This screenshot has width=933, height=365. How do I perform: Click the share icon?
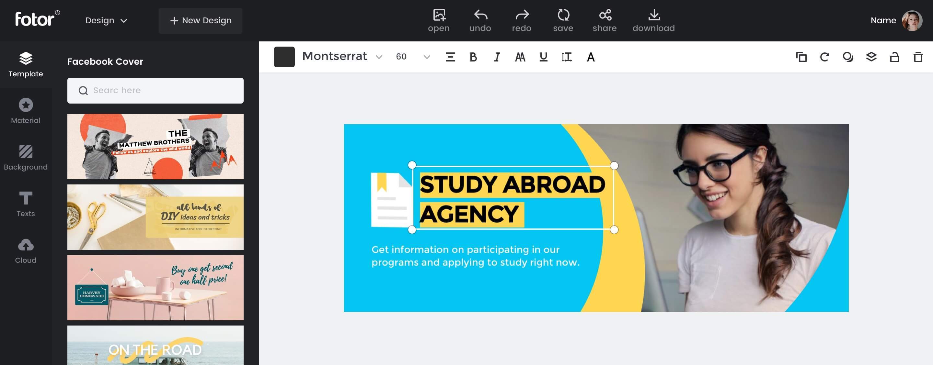604,20
